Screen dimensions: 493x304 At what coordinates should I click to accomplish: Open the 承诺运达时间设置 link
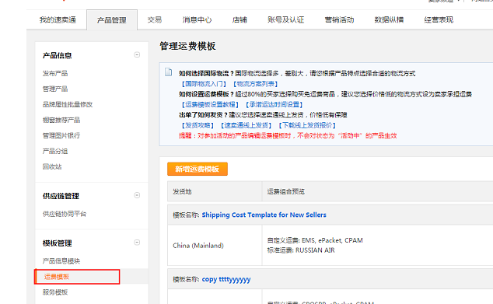(x=274, y=105)
